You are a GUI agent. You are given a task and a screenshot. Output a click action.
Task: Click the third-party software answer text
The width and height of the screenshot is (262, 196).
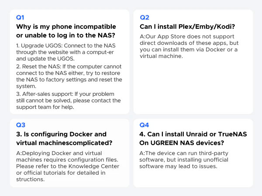[x=184, y=160]
